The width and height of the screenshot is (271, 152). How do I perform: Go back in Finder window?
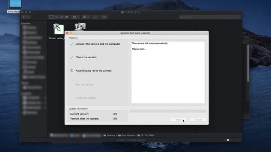pos(24,17)
